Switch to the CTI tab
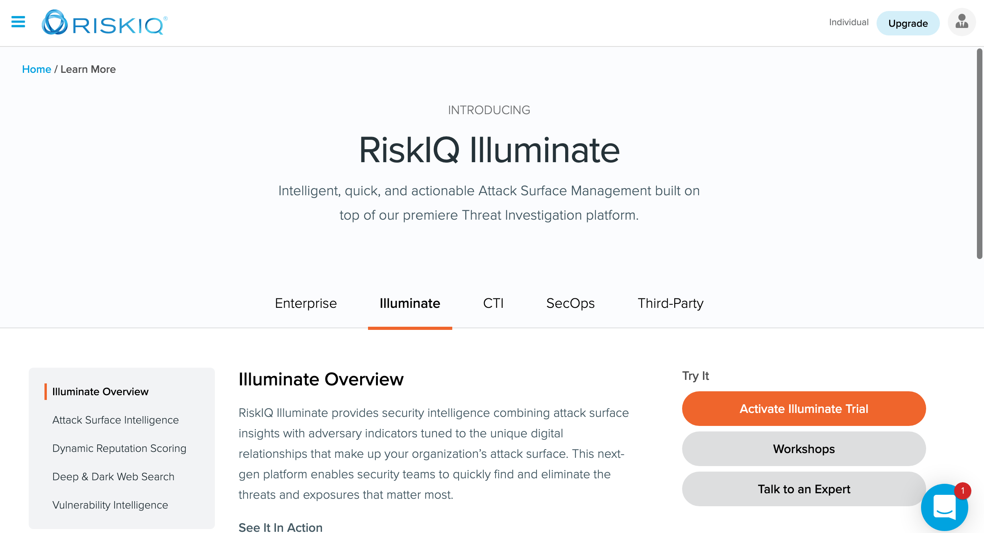The height and width of the screenshot is (533, 984). point(494,303)
